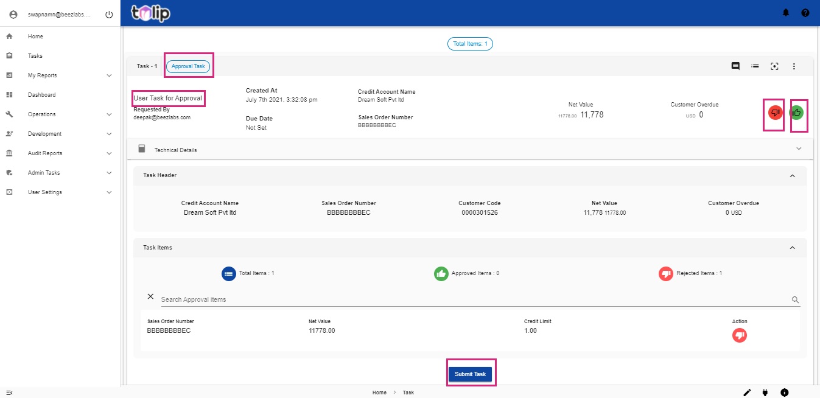Click the user account avatar icon
The width and height of the screenshot is (820, 398).
tap(13, 15)
